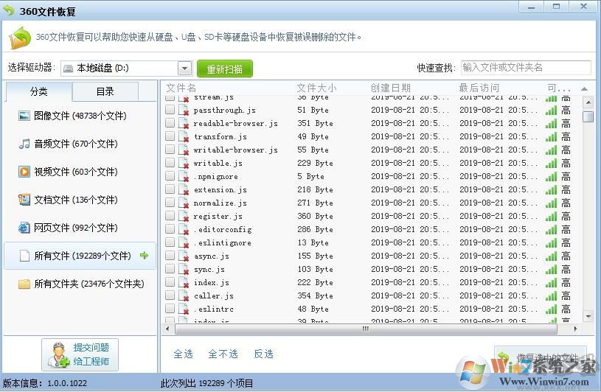This screenshot has height=392, width=601.
Task: Click the all files blank page icon
Action: pos(24,256)
